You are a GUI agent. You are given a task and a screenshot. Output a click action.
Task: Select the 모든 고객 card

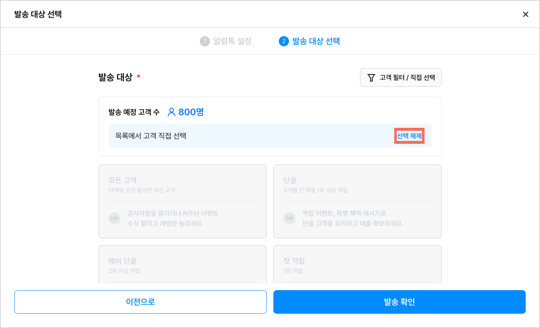tap(183, 201)
